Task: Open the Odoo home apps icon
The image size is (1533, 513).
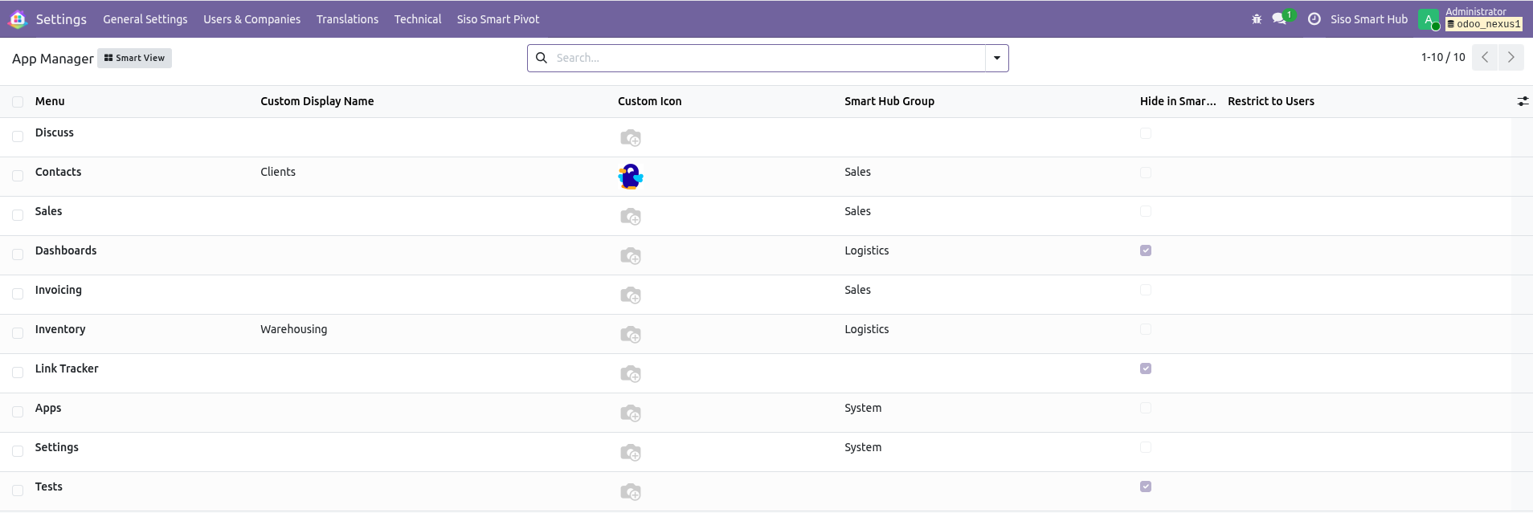Action: [x=18, y=19]
